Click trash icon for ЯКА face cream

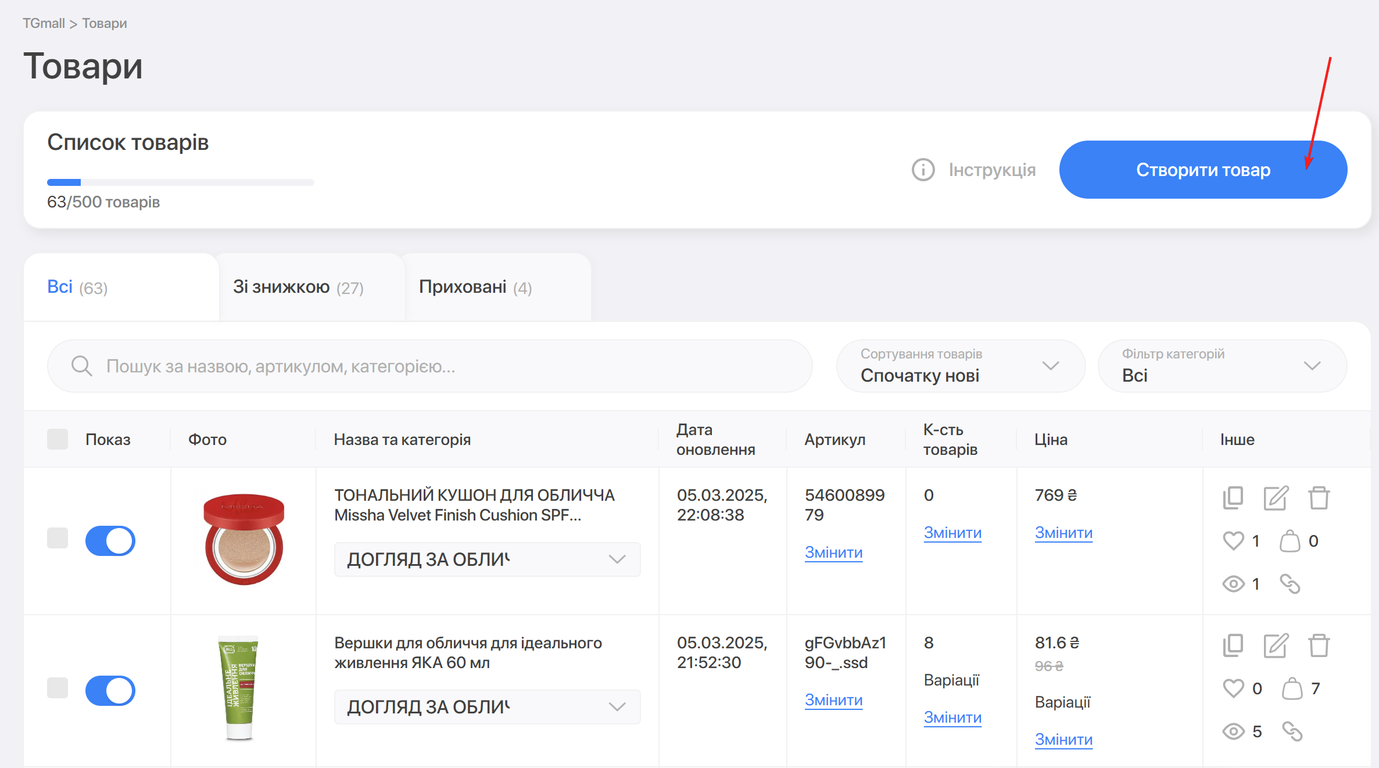click(1319, 645)
